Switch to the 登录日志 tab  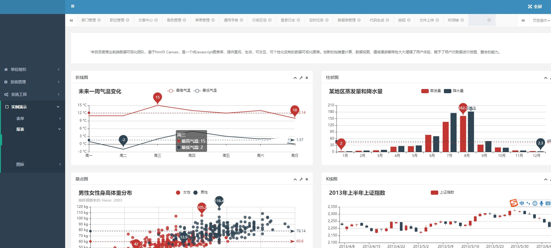[288, 20]
